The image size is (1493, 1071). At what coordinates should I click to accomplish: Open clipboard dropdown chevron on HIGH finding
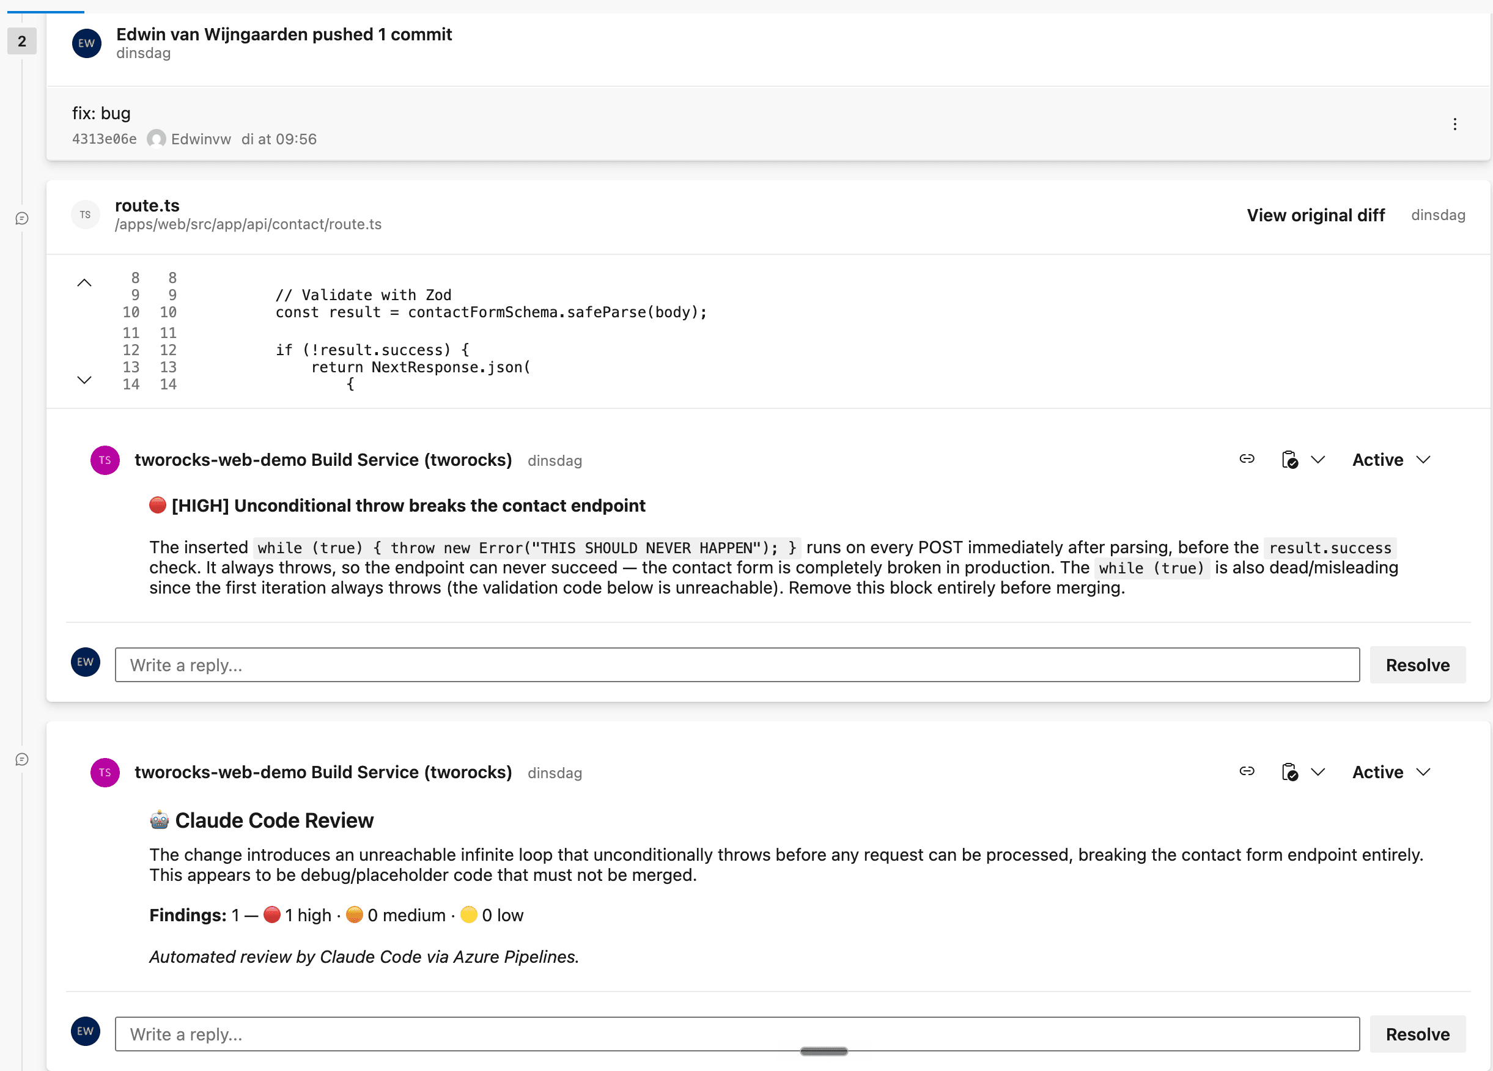point(1318,460)
